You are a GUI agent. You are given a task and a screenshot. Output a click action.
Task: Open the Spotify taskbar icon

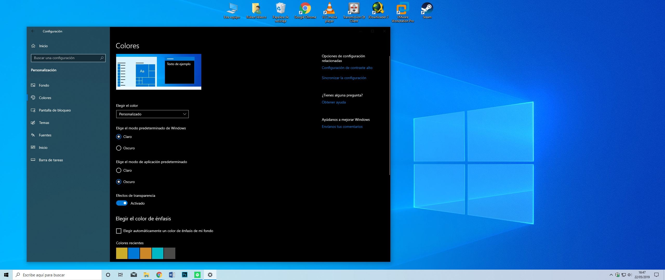click(x=197, y=275)
